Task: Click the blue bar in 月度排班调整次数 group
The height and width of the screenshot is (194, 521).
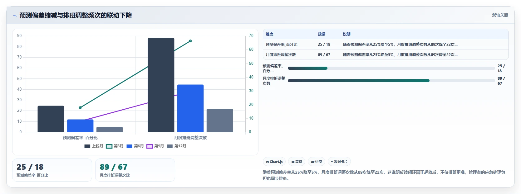Action: click(x=190, y=108)
